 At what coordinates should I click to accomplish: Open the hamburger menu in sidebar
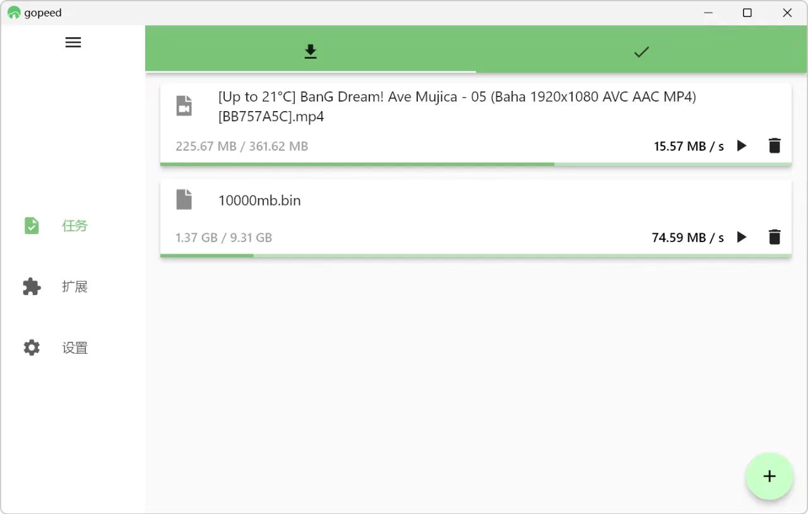click(x=73, y=42)
